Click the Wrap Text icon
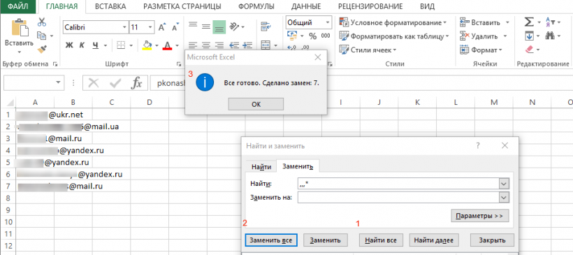Screen dimensions: 573x255 (x=265, y=27)
